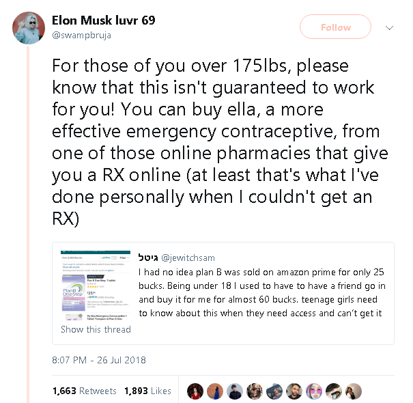The image size is (413, 403).
Task: Open the Plan B Amazon screenshot thumbnail
Action: tap(94, 286)
